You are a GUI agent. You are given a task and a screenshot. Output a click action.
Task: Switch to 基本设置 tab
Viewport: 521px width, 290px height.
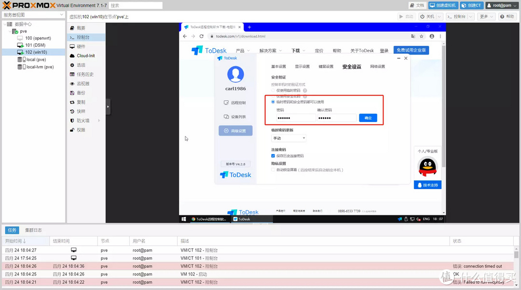[278, 67]
